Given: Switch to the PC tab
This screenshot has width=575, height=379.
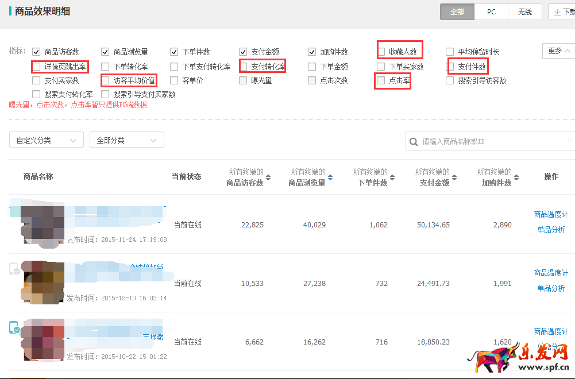Looking at the screenshot, I should (491, 12).
